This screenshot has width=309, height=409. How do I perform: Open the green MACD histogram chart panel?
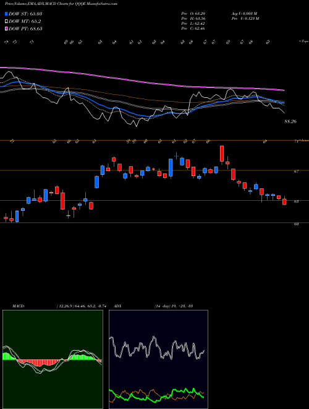pos(53,359)
